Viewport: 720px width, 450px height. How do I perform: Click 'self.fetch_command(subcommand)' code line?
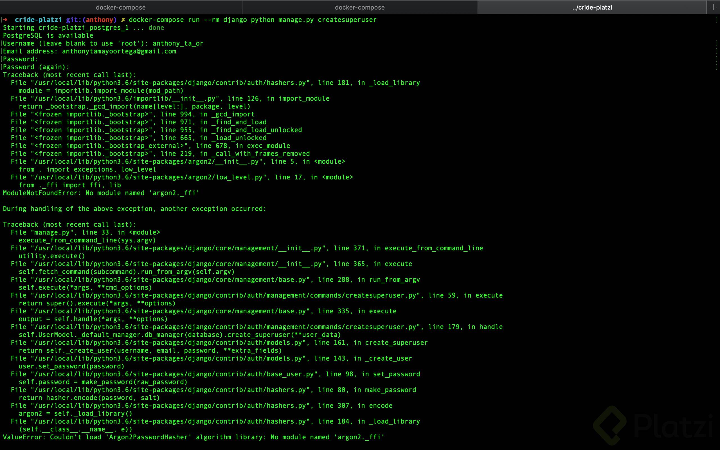tap(127, 272)
